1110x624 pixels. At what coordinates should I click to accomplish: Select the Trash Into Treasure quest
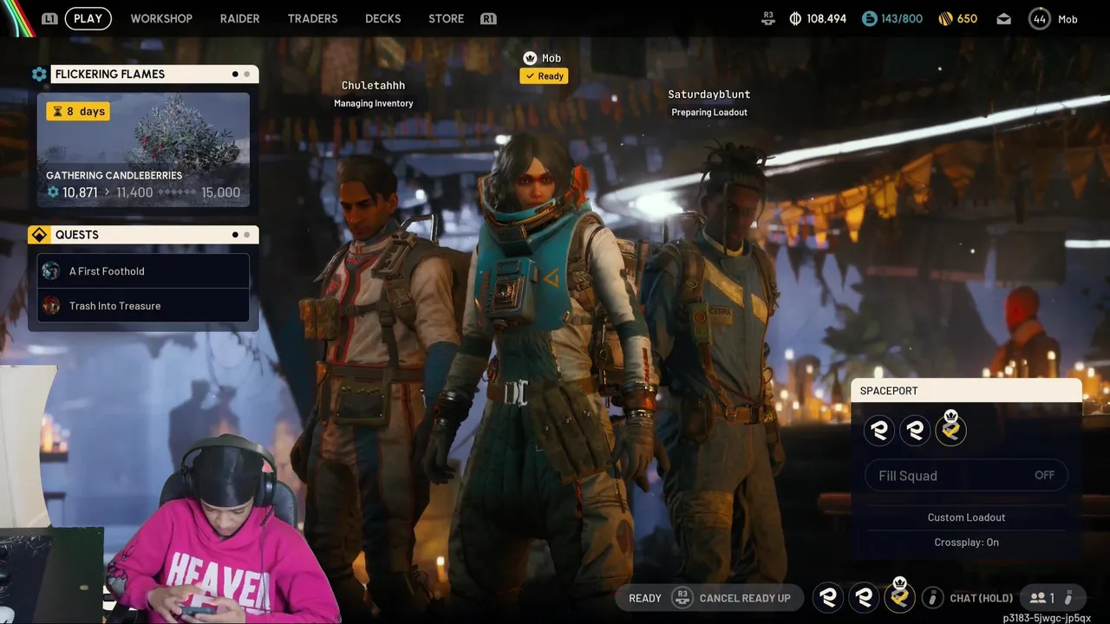(x=143, y=306)
